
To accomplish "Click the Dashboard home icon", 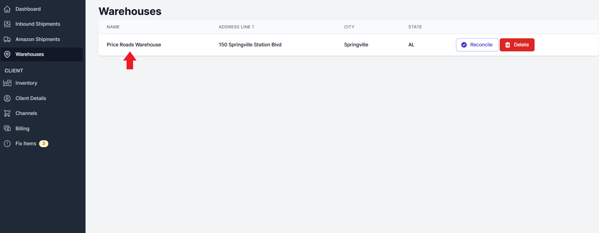I will (x=7, y=9).
